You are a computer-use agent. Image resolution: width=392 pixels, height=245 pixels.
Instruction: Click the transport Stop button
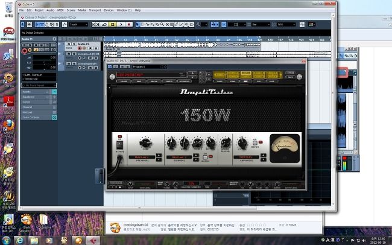[113, 24]
